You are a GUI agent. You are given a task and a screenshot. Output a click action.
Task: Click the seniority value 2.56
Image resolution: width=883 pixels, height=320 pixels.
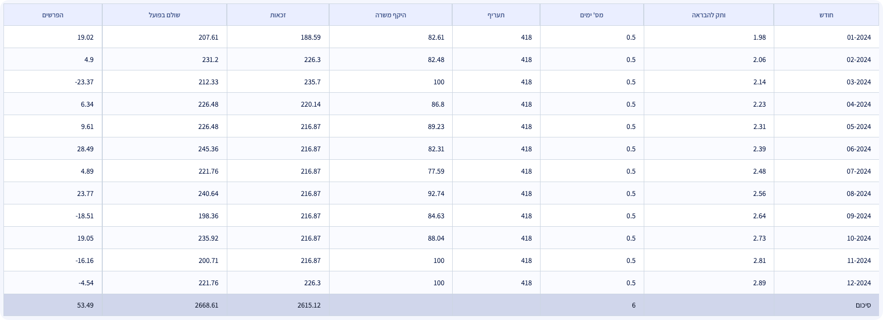759,193
